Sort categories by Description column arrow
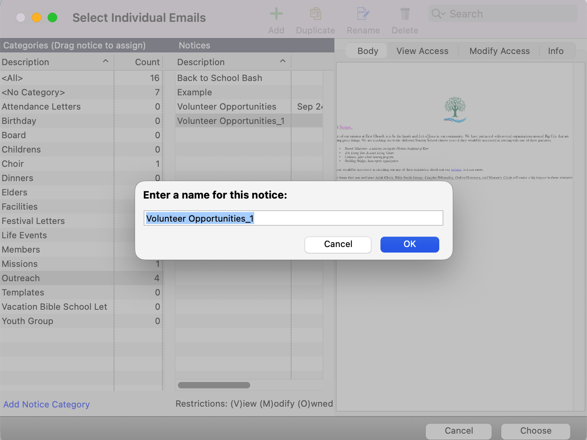This screenshot has width=587, height=440. pos(106,61)
